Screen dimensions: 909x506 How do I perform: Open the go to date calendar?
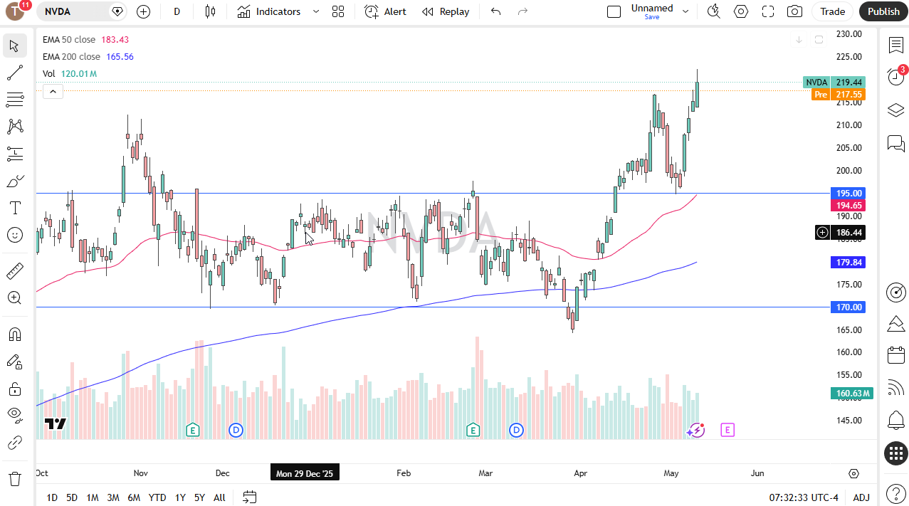249,497
